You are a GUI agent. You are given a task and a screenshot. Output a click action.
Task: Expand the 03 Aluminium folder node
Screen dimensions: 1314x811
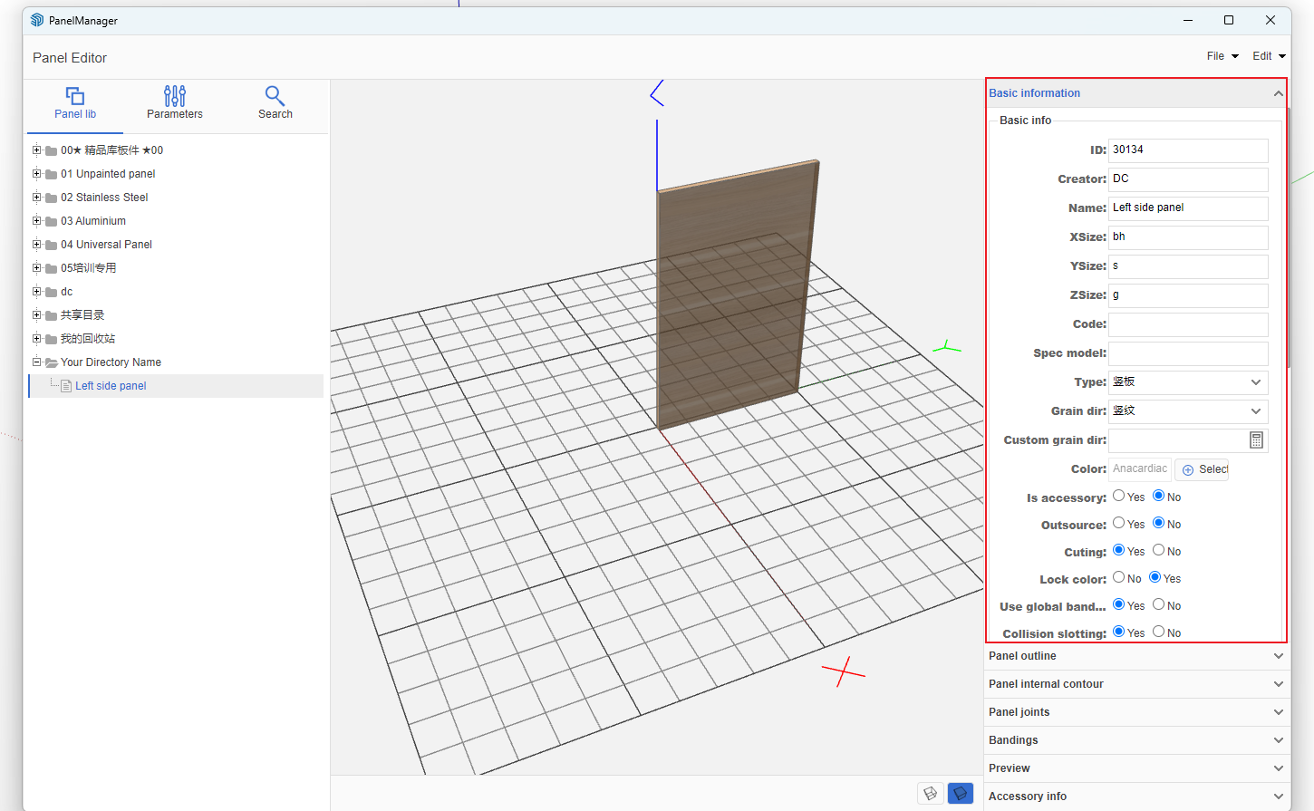37,221
